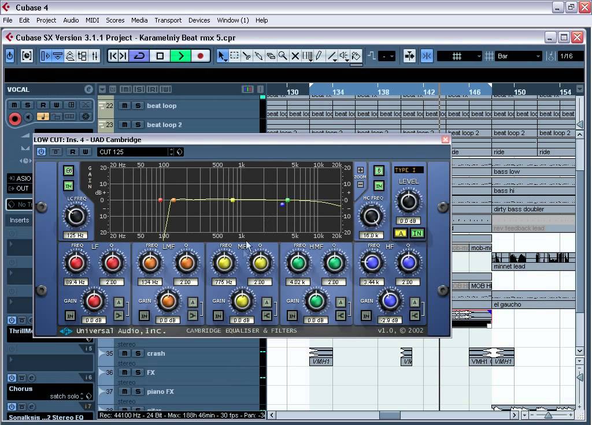Open the File menu
This screenshot has width=592, height=425.
(8, 20)
